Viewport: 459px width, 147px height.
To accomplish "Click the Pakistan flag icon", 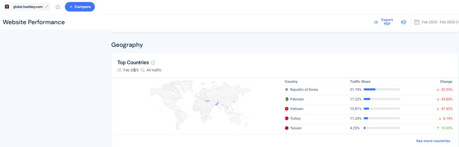I will click(286, 99).
